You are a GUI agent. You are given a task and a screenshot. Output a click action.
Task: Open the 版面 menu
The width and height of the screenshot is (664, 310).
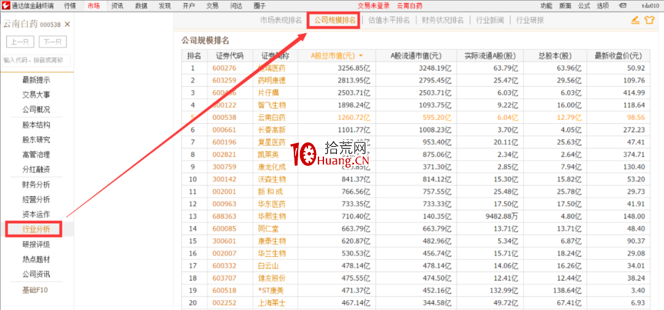coord(565,6)
